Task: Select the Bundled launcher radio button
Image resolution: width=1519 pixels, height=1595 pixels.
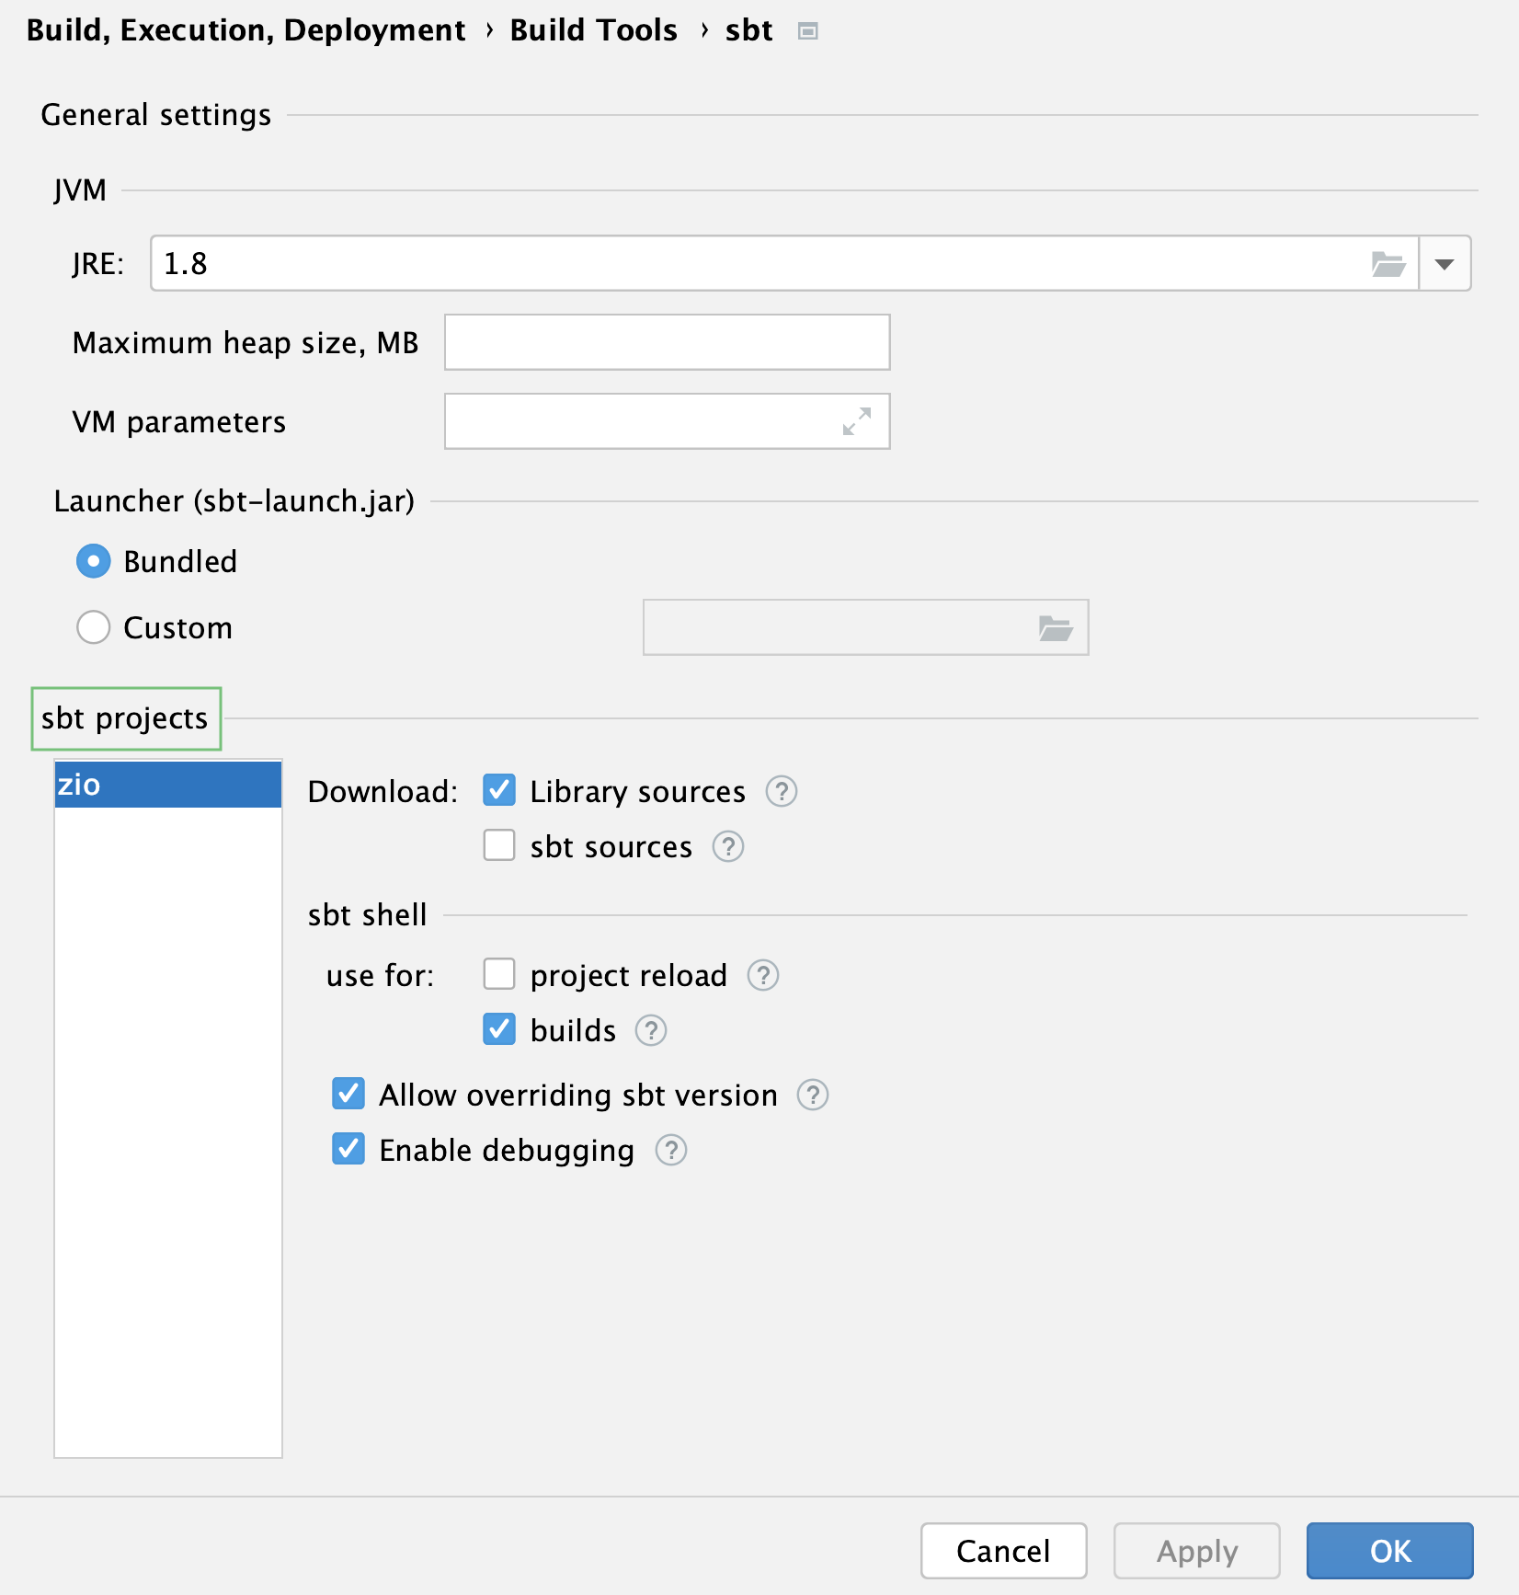Action: pos(93,561)
